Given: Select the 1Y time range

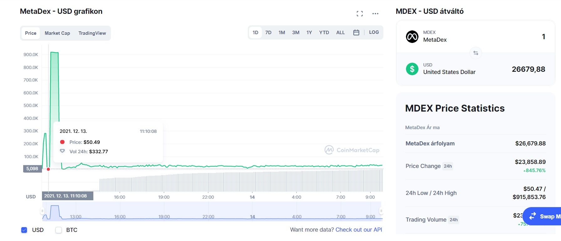Looking at the screenshot, I should click(x=309, y=33).
